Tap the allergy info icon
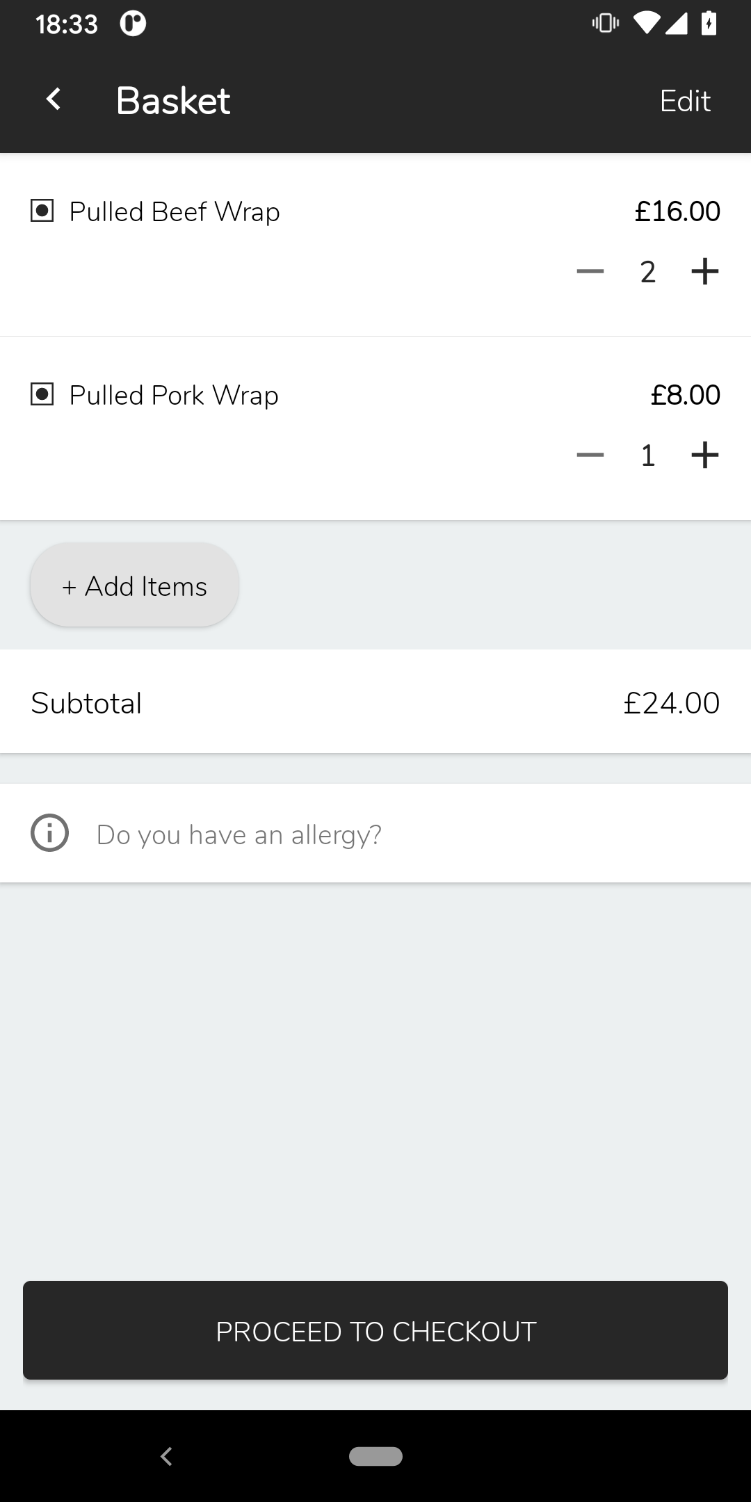 49,833
